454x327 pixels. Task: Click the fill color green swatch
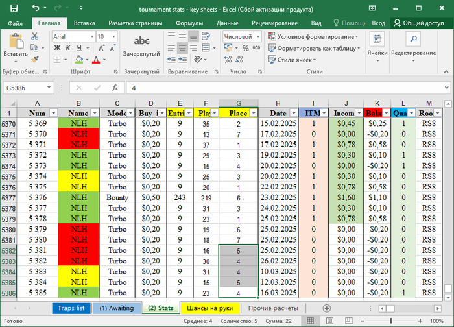coord(78,60)
